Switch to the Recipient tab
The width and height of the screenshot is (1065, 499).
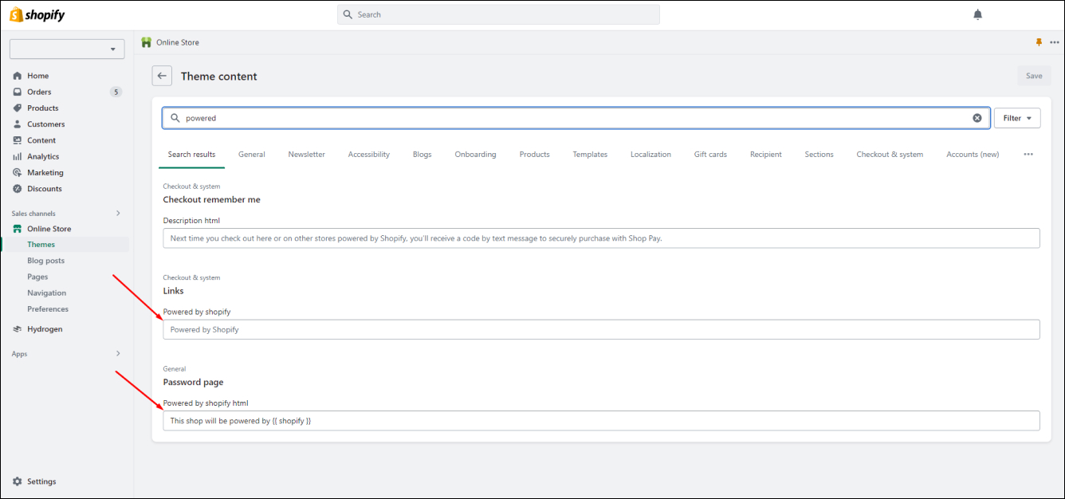[765, 155]
